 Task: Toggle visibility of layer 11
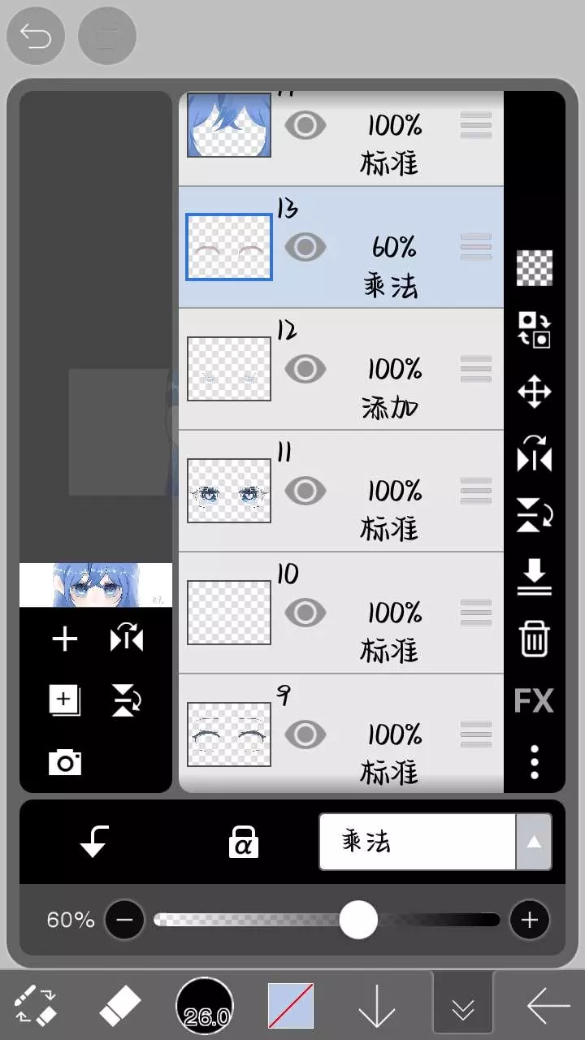click(x=305, y=491)
